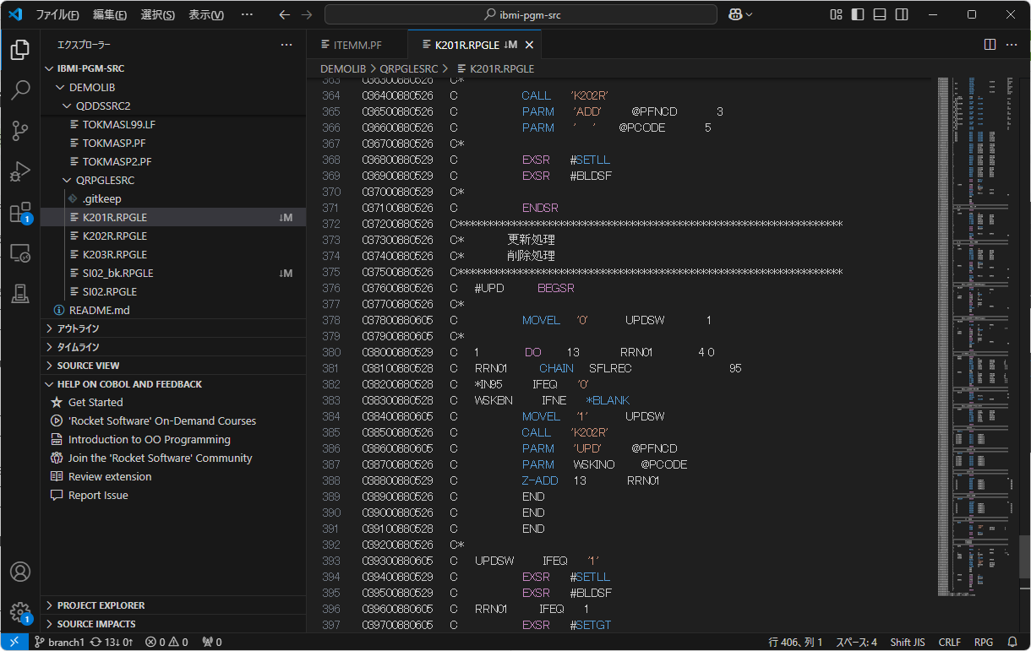Collapse the DEMOLIB folder
This screenshot has height=651, width=1031.
(173, 87)
